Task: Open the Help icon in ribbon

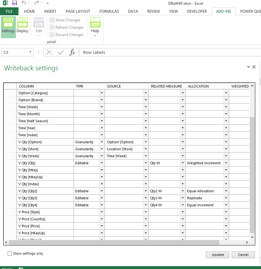Action: (95, 22)
